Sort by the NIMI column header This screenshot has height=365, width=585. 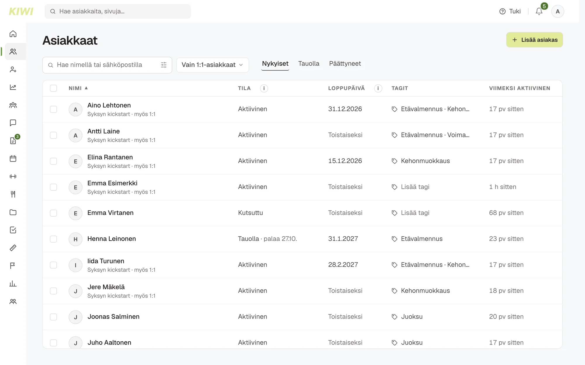[78, 88]
